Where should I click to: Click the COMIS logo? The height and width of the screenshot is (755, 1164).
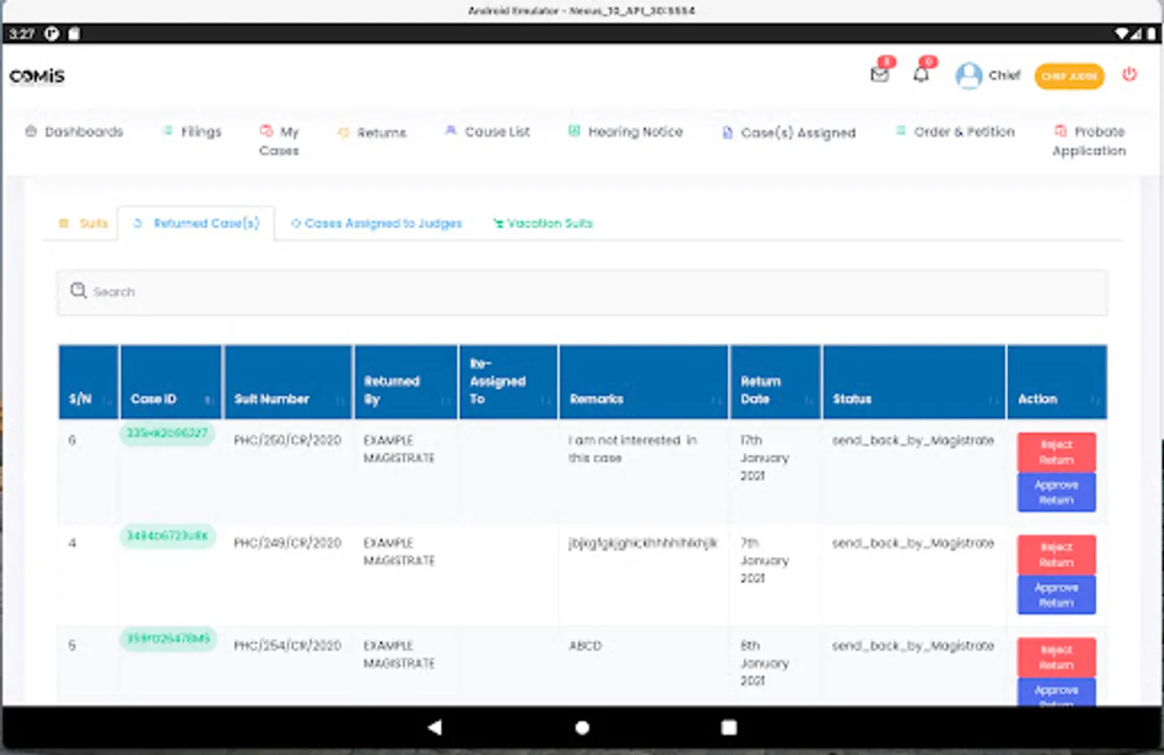click(37, 75)
